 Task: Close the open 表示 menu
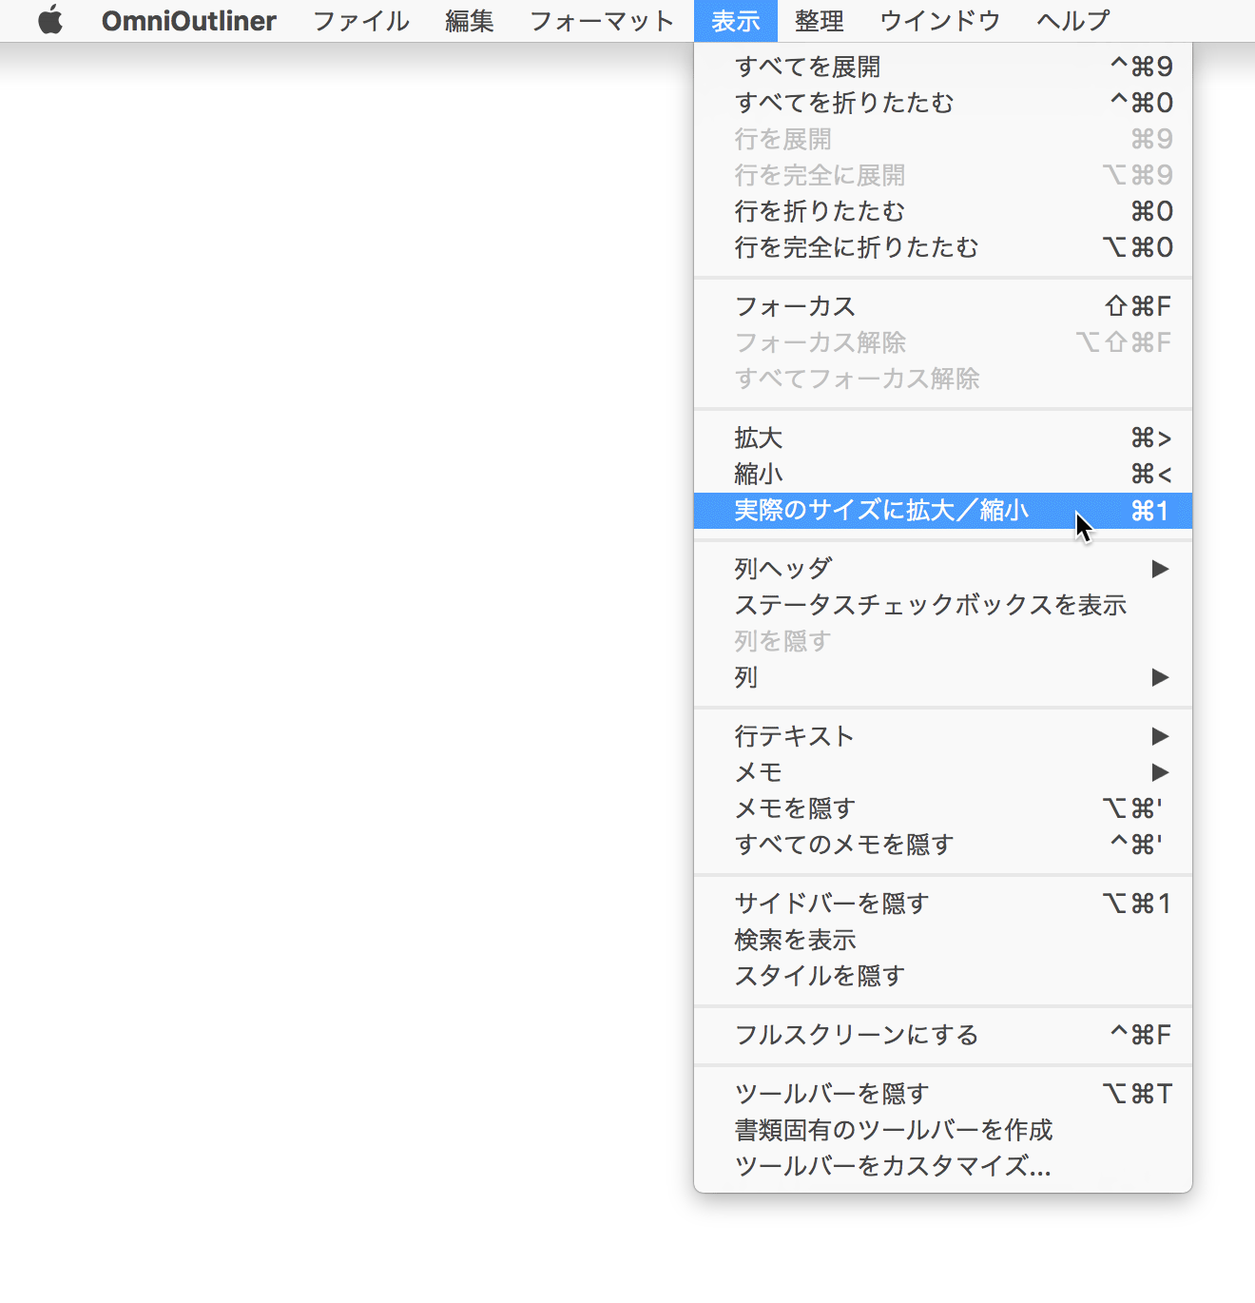tap(736, 20)
